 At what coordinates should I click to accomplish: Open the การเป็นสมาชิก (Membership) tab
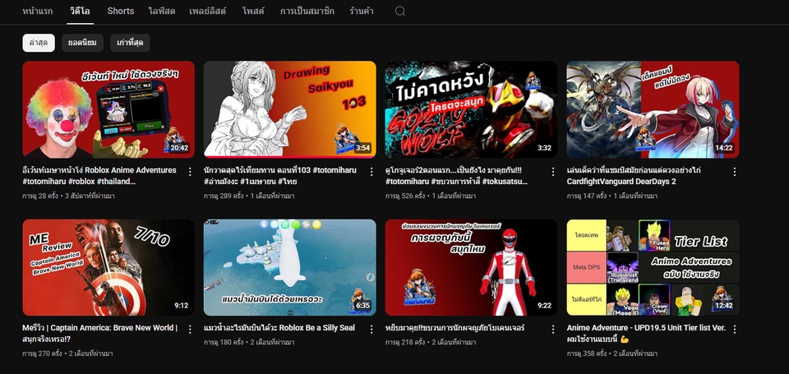[307, 11]
